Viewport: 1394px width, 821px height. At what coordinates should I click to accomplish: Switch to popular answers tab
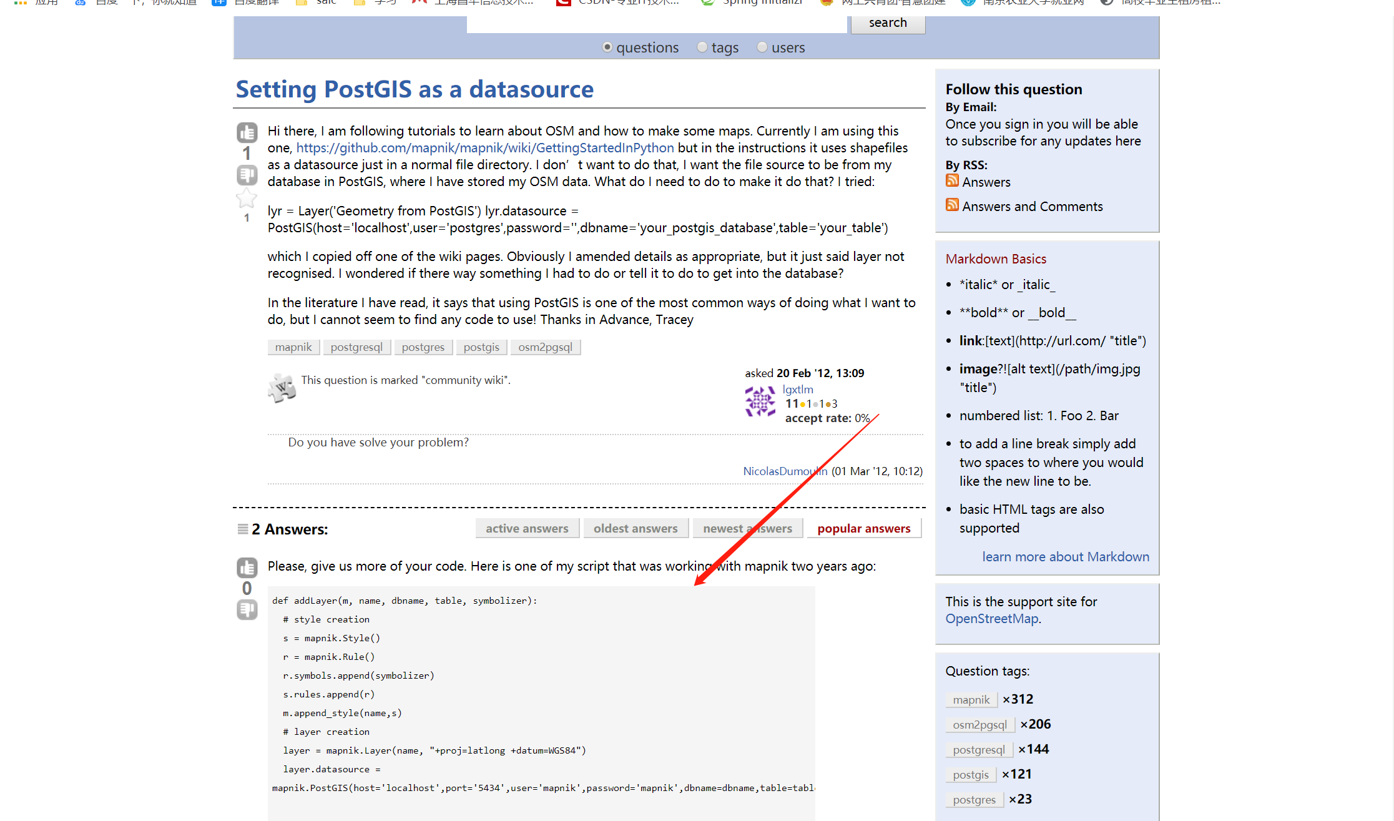(x=863, y=528)
